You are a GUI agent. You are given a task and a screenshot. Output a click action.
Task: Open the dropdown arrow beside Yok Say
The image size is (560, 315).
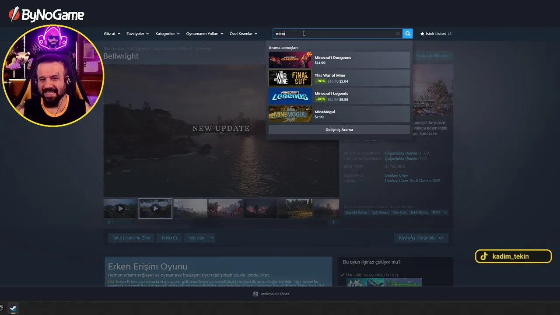pyautogui.click(x=212, y=238)
